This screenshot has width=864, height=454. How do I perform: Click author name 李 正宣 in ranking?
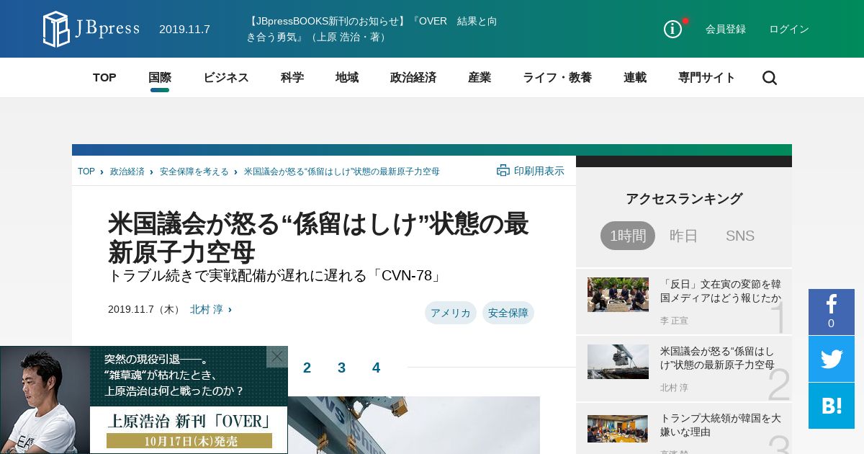(x=674, y=321)
